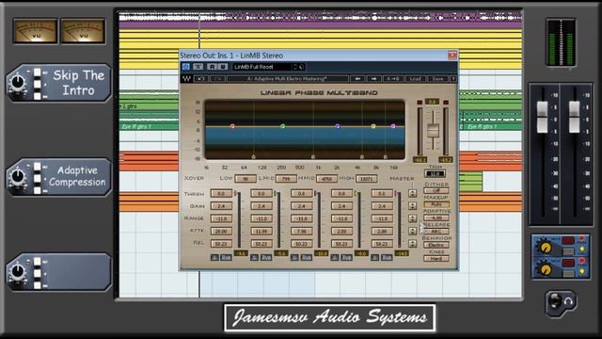Go to previous preset with left arrow
Image resolution: width=602 pixels, height=339 pixels.
click(357, 79)
